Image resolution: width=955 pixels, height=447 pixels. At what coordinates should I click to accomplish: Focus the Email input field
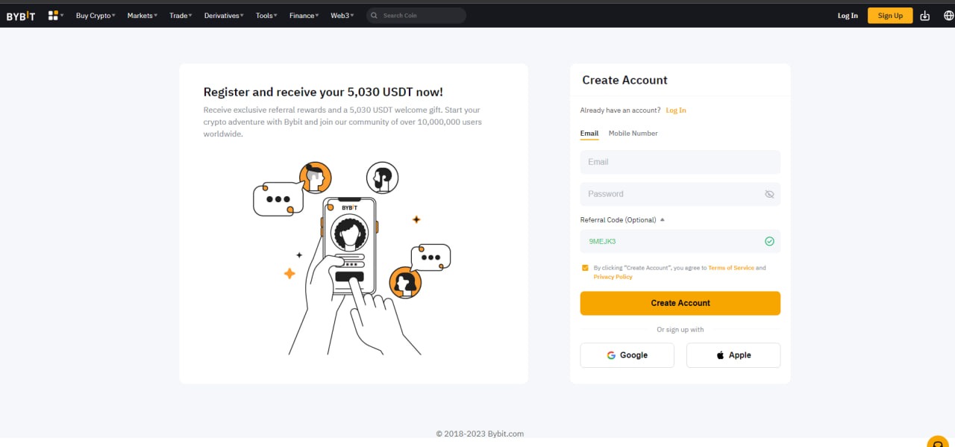coord(680,162)
